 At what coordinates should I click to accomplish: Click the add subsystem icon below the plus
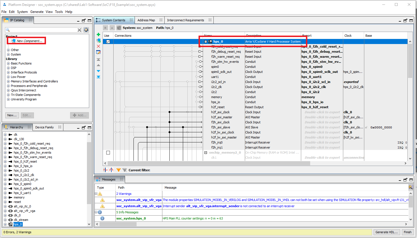(98, 40)
